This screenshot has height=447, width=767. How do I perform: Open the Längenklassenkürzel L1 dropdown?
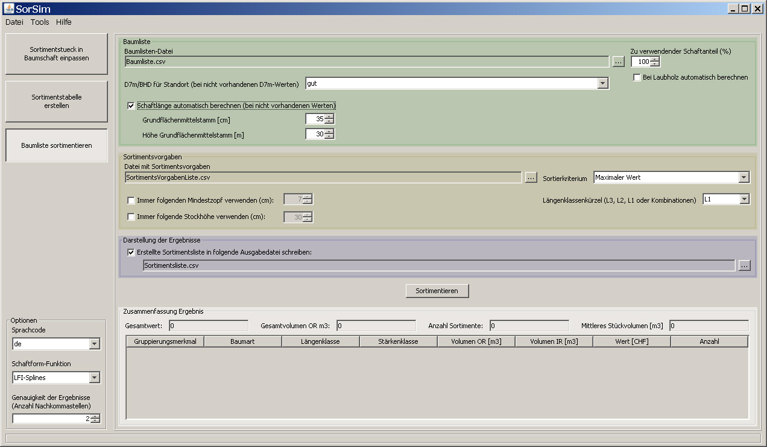coord(743,199)
